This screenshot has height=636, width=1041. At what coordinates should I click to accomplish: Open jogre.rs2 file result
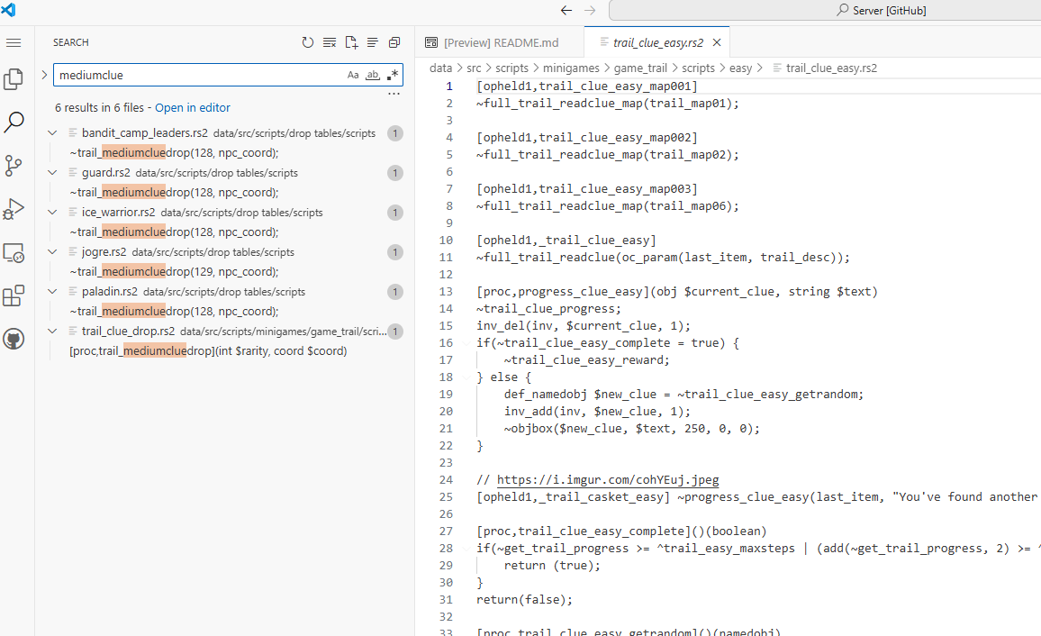coord(226,252)
